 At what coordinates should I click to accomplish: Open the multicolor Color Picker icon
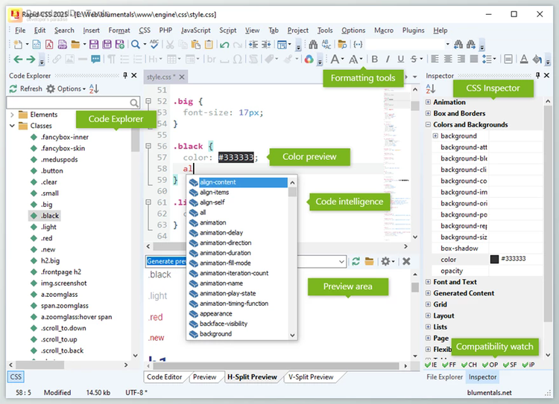tap(309, 59)
